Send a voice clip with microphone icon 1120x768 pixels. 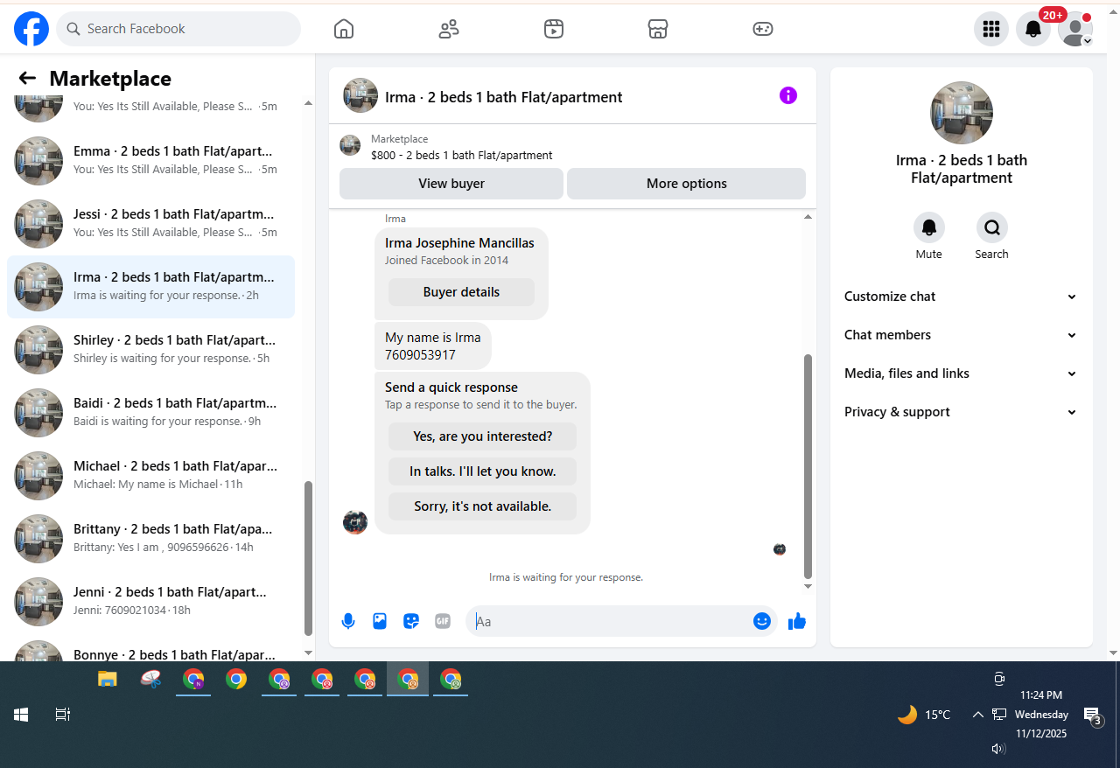[x=348, y=621]
